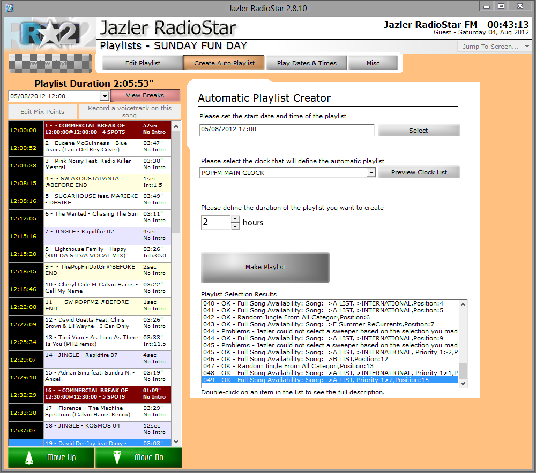Select result 041 INTERNATIONAL Position:5
This screenshot has width=536, height=473.
coord(330,310)
